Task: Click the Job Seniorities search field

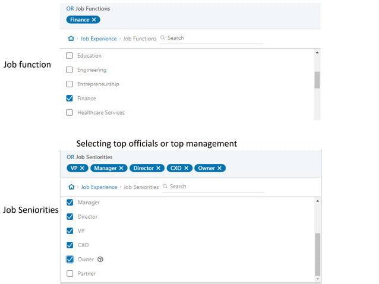Action: coord(213,187)
